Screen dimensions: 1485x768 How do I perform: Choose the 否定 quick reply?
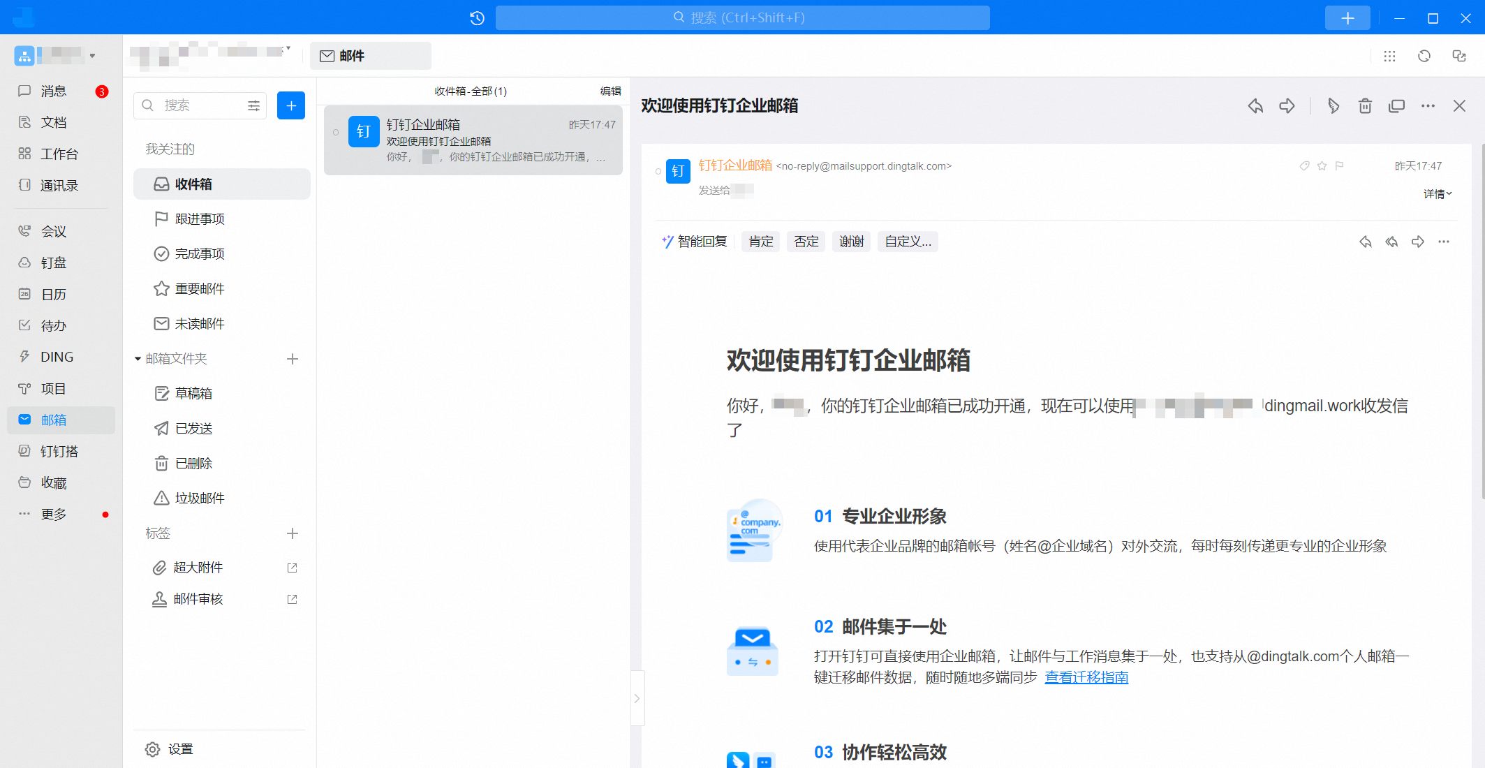806,242
